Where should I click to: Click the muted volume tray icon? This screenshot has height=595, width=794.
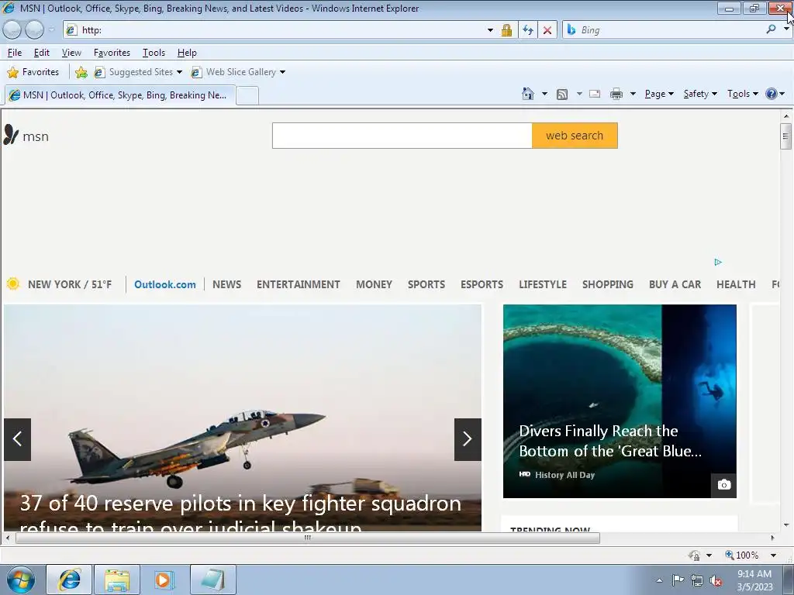[716, 580]
